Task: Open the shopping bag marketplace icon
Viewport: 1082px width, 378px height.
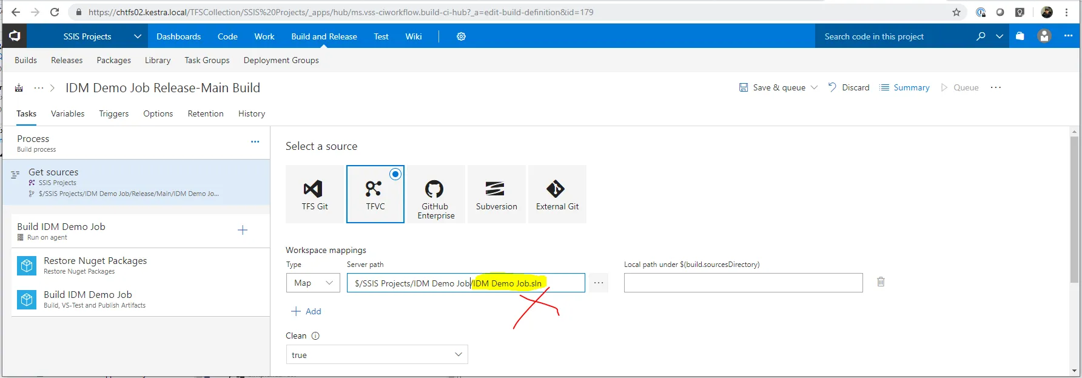Action: coord(1020,36)
